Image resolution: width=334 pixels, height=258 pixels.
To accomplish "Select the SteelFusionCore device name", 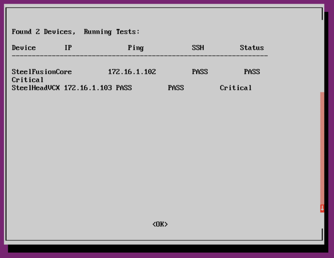I will 42,72.
